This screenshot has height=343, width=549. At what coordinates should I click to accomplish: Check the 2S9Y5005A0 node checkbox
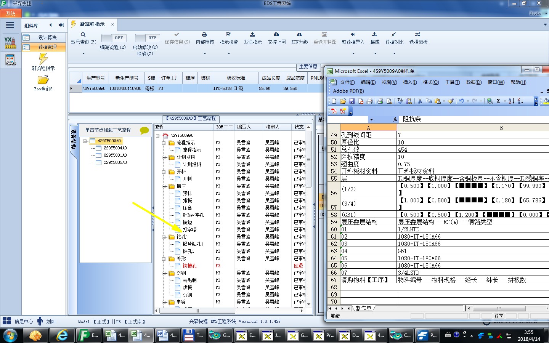click(98, 162)
